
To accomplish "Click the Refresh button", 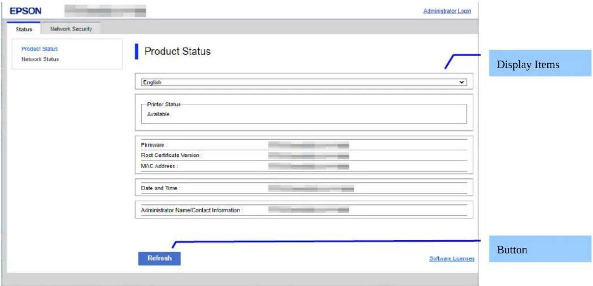I will 159,258.
